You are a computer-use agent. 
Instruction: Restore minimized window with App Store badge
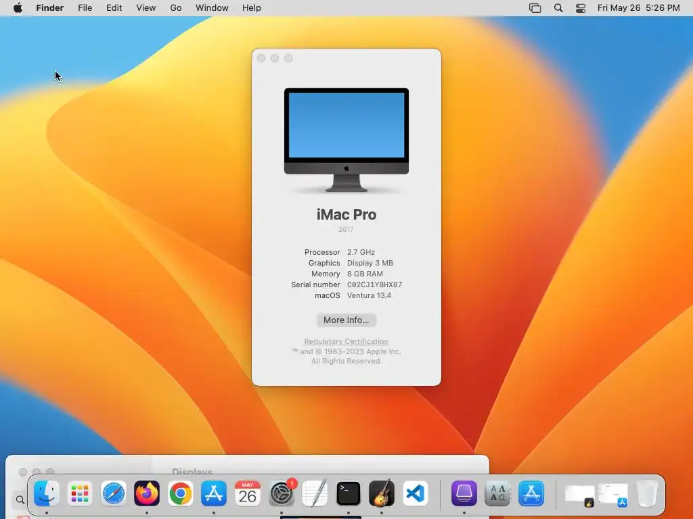click(613, 494)
